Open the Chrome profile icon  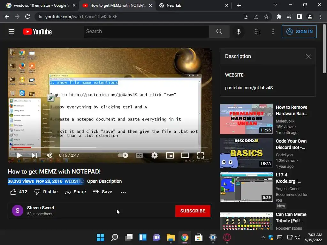310,17
